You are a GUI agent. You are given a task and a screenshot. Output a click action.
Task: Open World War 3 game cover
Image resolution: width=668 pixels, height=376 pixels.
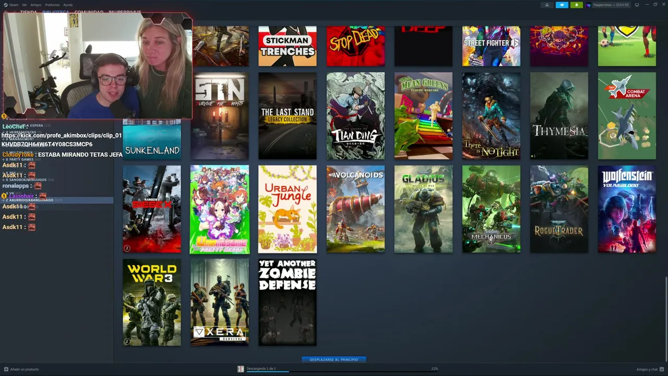(152, 302)
